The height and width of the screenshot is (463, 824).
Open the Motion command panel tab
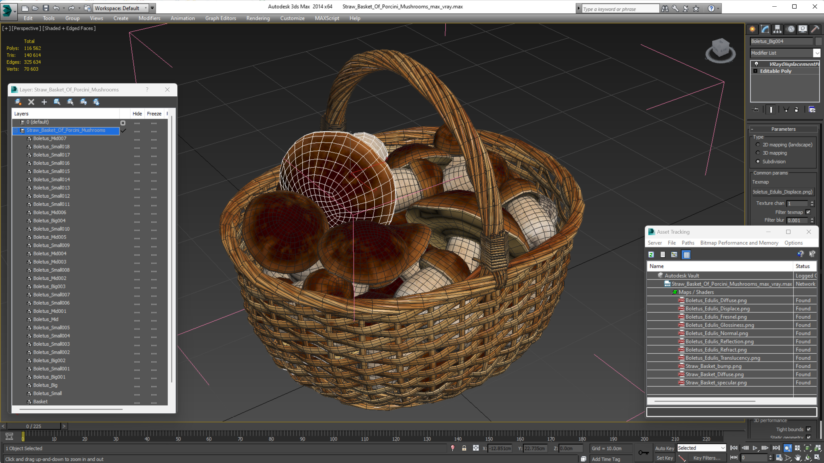point(791,29)
